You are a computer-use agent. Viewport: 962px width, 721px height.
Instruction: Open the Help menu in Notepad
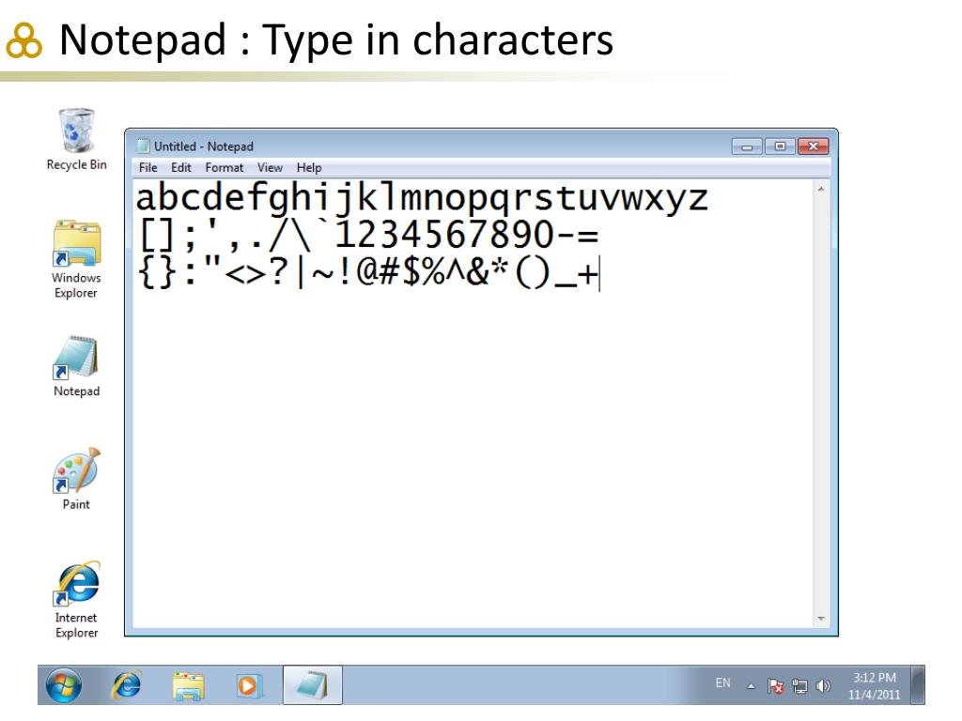coord(308,167)
